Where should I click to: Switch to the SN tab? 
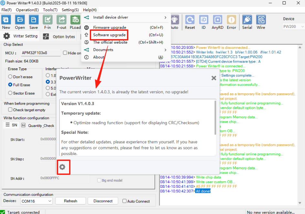[x=11, y=125]
